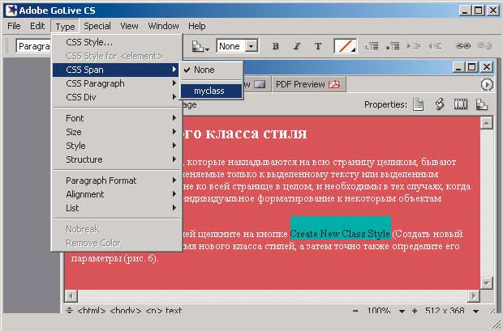Expand the Paragraph Format submenu

tap(117, 180)
